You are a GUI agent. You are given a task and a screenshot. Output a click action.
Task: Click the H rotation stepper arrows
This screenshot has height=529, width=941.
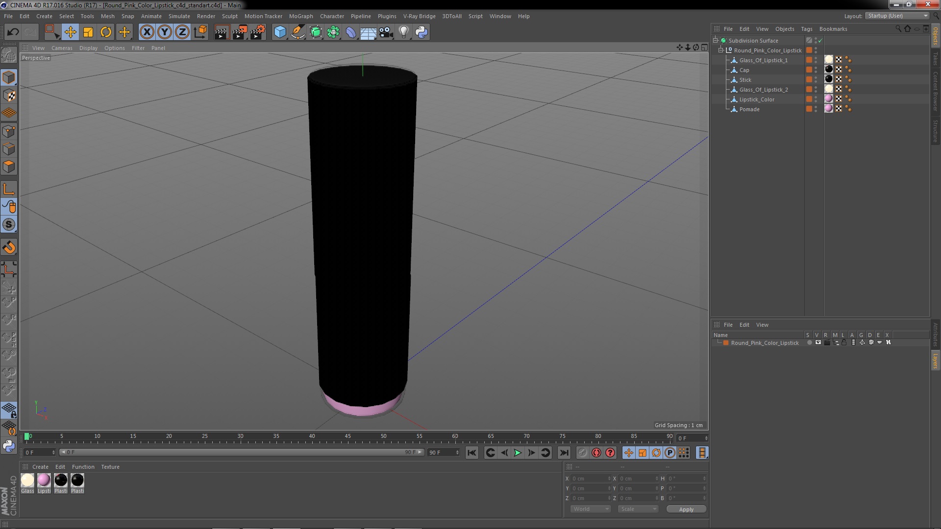(704, 479)
